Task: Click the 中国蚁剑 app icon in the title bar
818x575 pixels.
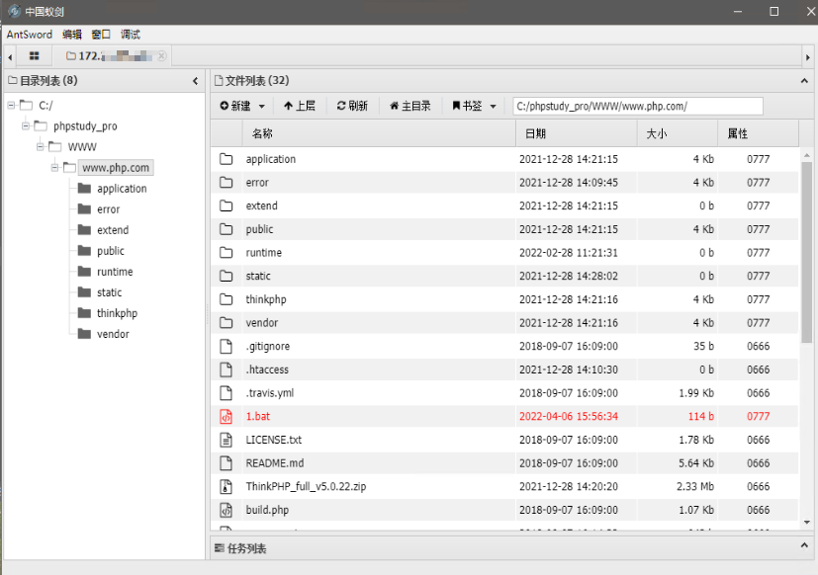Action: click(x=14, y=11)
